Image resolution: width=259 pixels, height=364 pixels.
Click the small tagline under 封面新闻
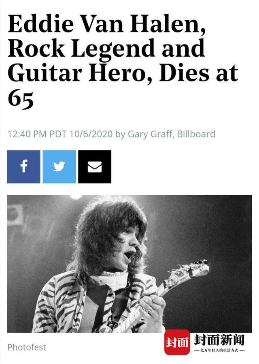point(219,350)
